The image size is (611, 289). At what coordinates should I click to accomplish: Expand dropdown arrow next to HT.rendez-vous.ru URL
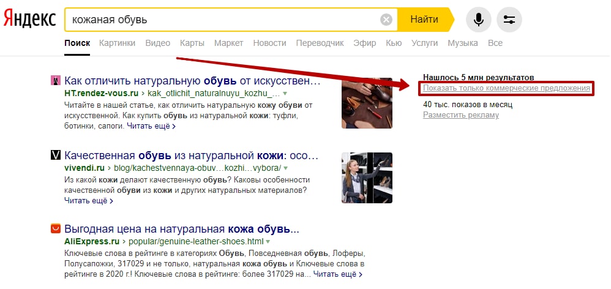click(285, 94)
